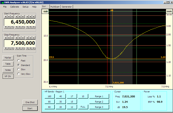This screenshot has width=173, height=113.
Task: Load the Range 2 preset
Action: (x=99, y=102)
